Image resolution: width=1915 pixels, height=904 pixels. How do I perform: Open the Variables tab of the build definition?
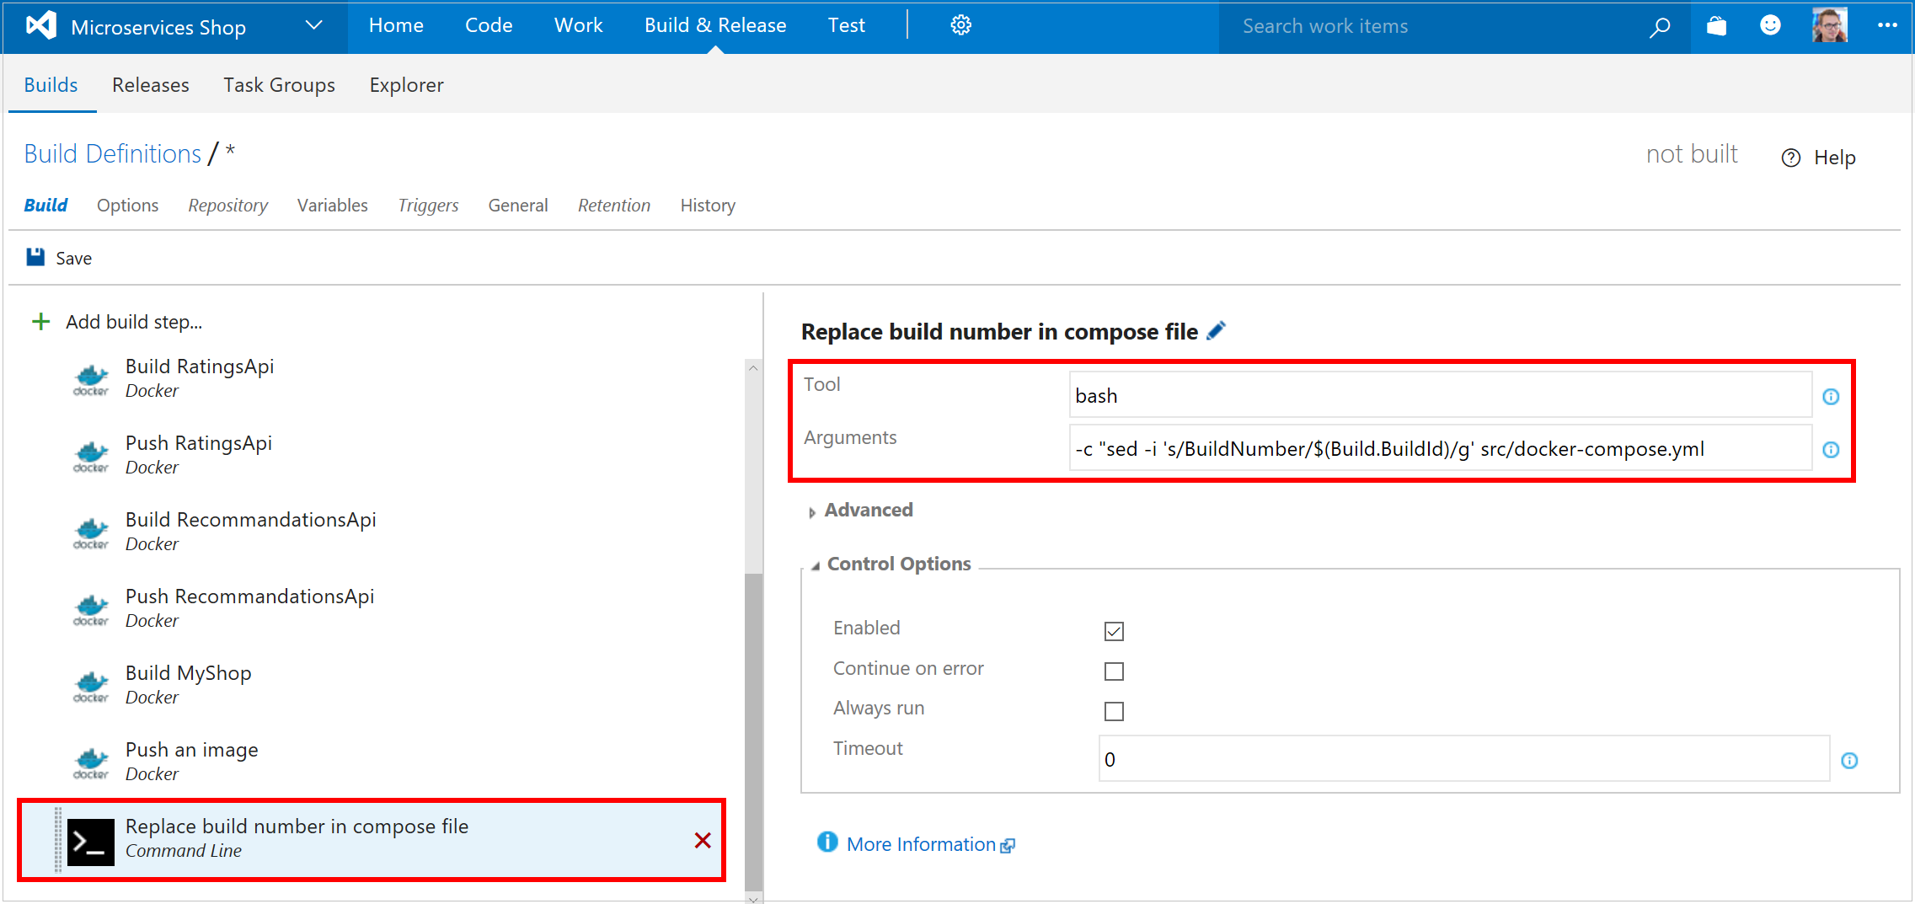(x=332, y=205)
